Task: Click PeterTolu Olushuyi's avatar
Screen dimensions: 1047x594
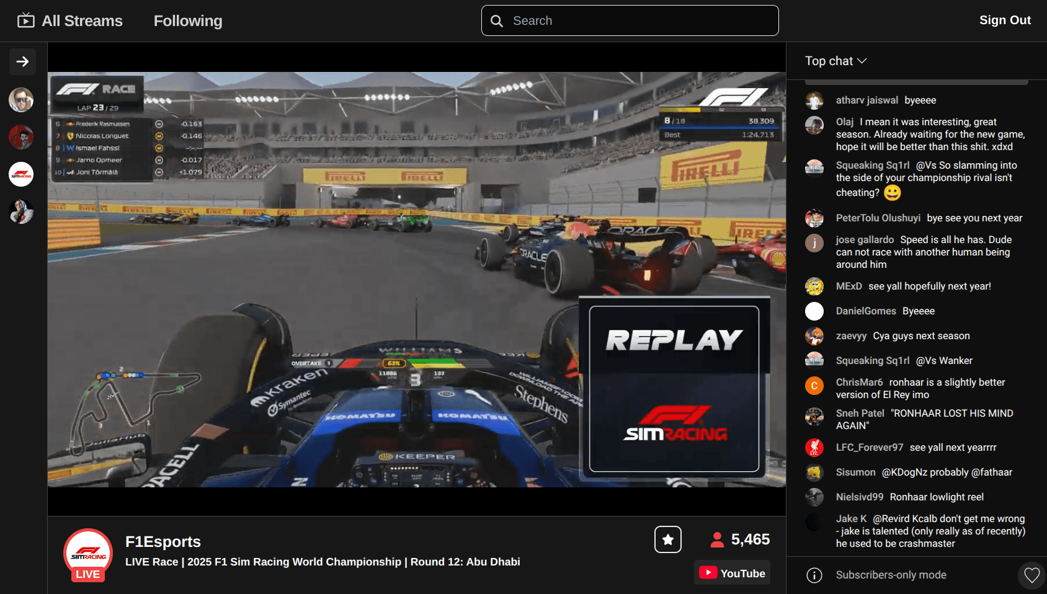Action: tap(814, 218)
